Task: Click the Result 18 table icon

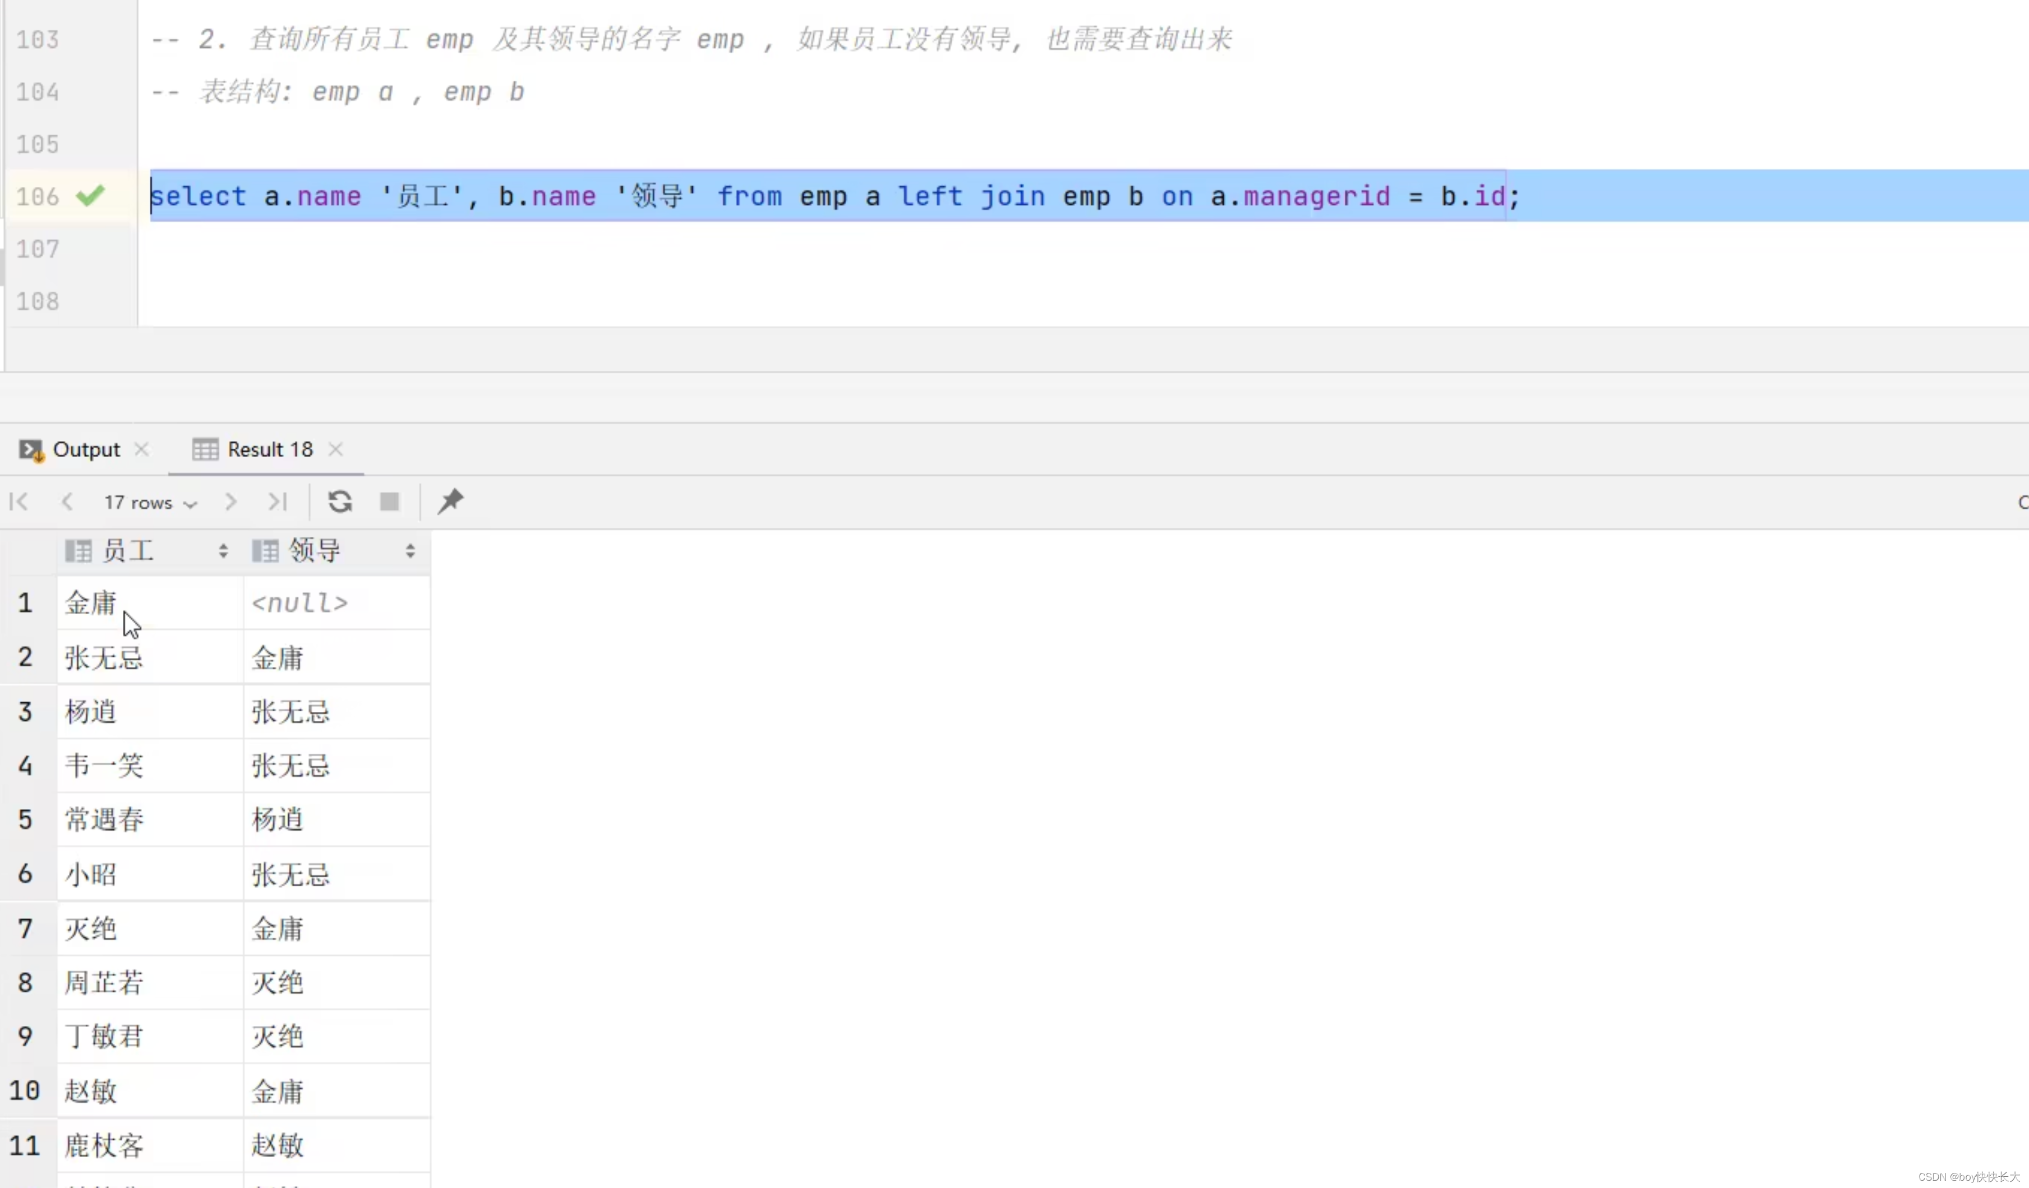Action: coord(205,449)
